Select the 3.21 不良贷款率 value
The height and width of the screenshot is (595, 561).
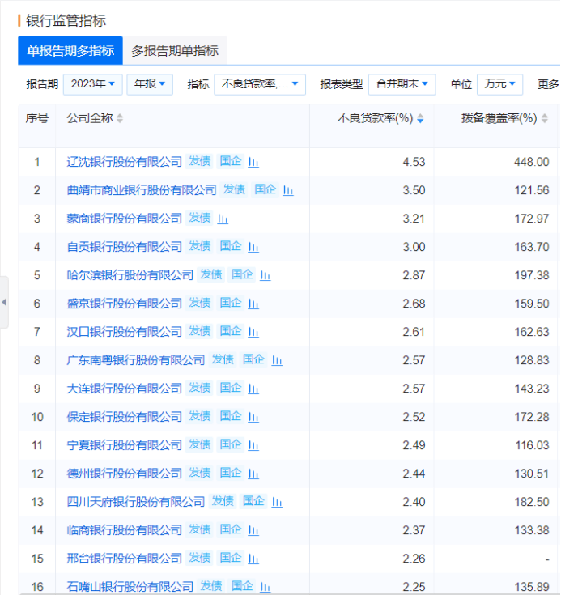[414, 219]
